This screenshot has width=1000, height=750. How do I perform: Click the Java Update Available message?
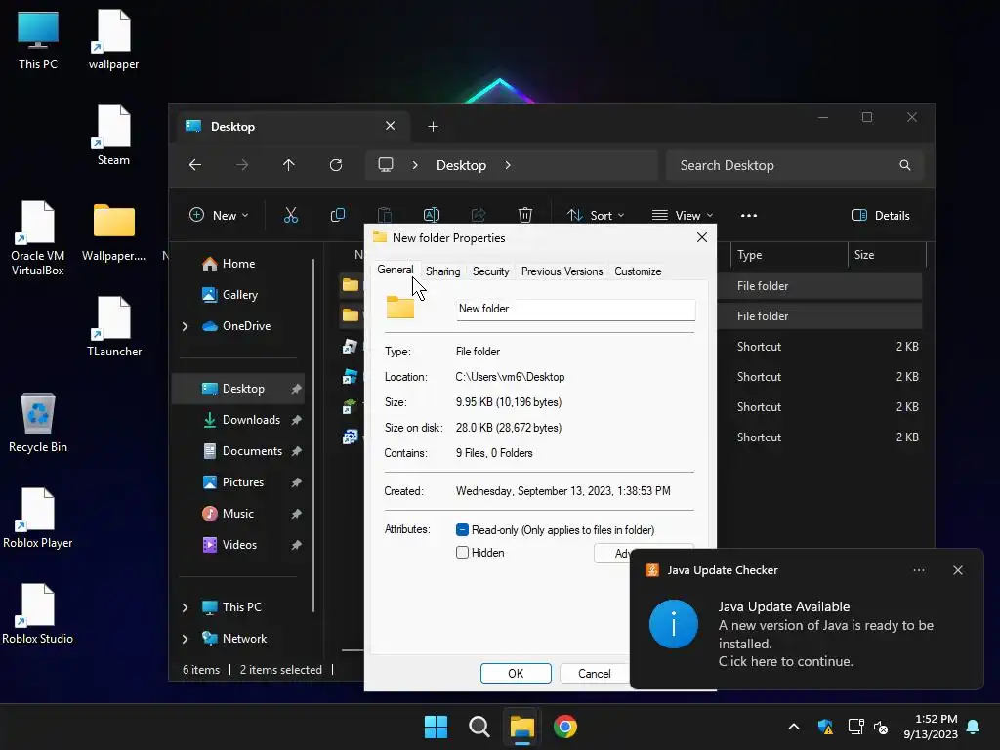[x=783, y=606]
